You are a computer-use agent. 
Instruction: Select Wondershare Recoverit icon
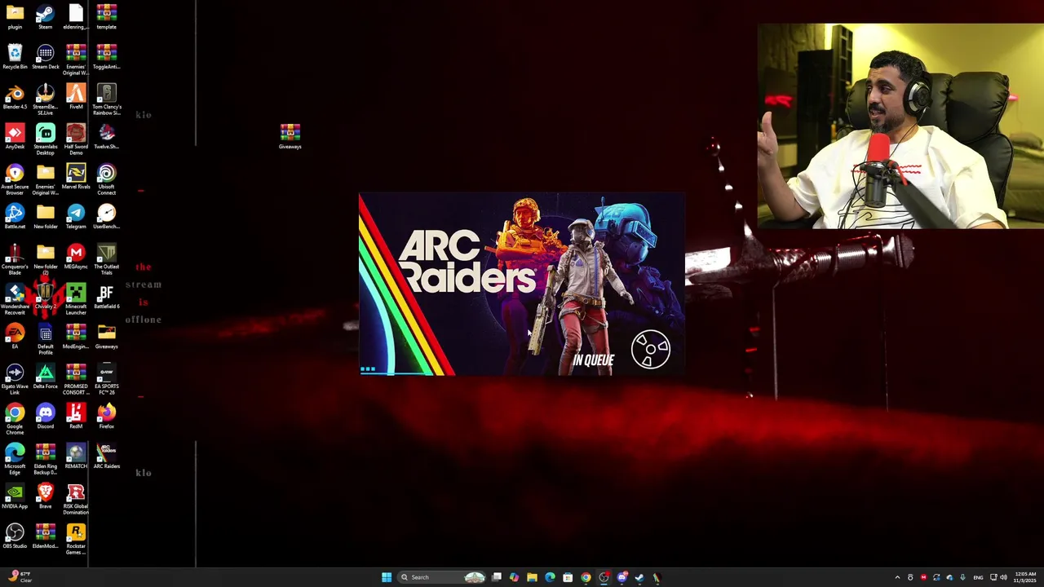[x=15, y=299]
